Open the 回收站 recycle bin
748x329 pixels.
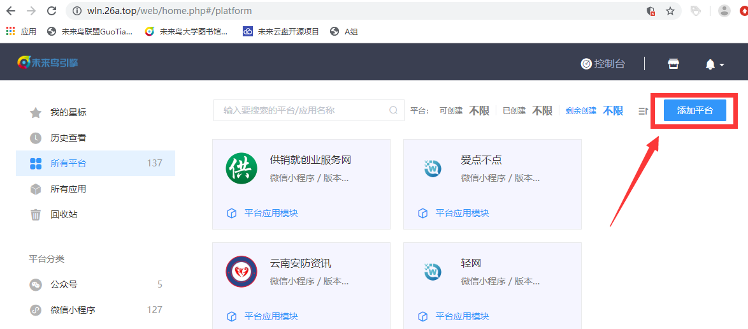(64, 214)
